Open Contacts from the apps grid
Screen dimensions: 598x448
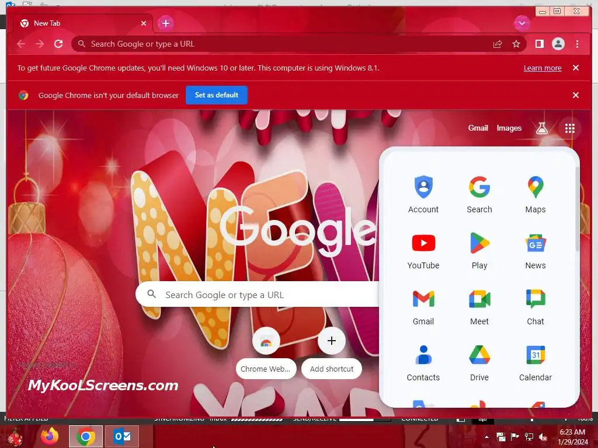coord(423,362)
